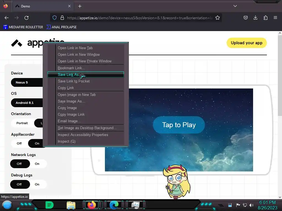Open the Nexus 5 device dropdown
Screen dimensions: 282x211
coord(27,82)
